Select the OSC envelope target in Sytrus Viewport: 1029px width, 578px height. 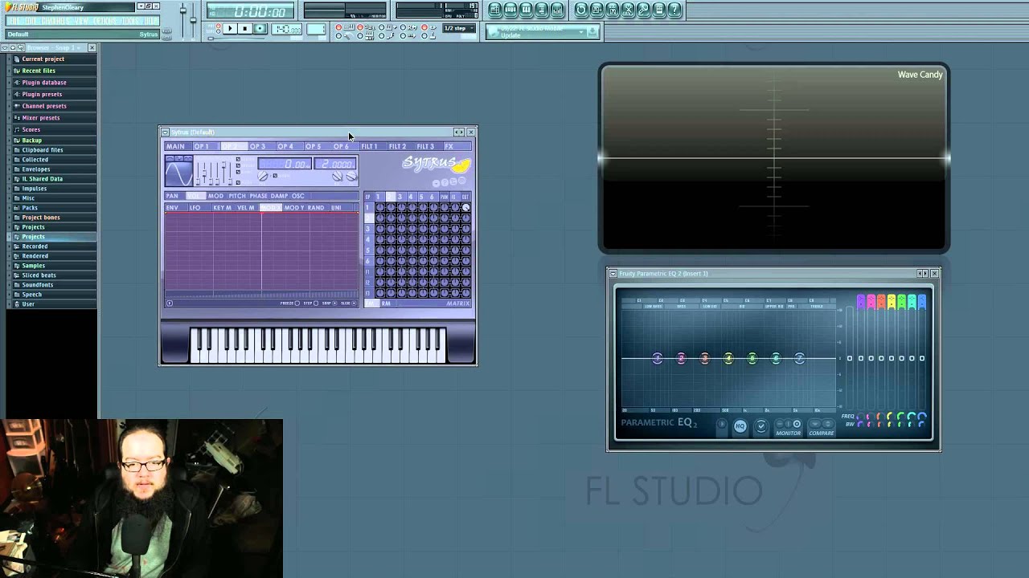click(x=298, y=196)
